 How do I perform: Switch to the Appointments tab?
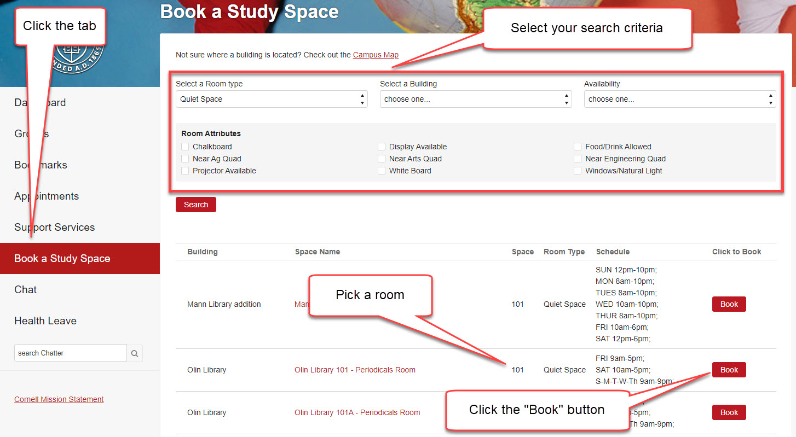click(x=47, y=196)
